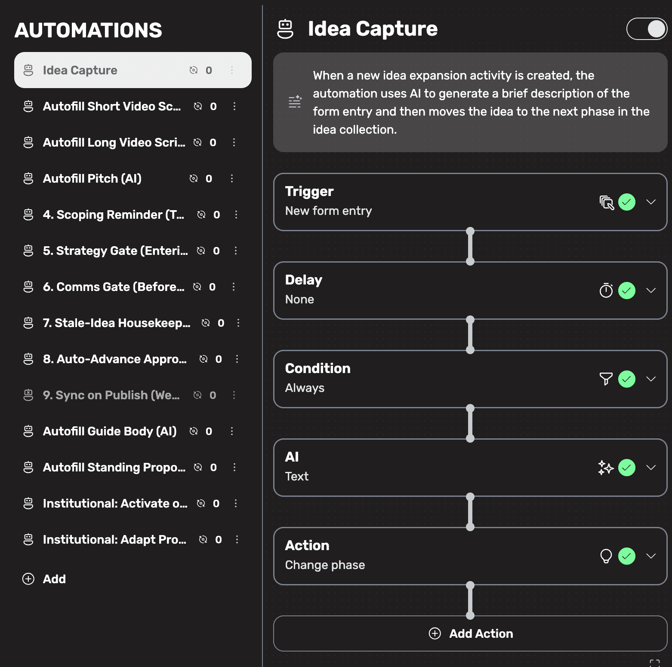Click the Condition funnel filter icon
The image size is (672, 667).
(606, 379)
